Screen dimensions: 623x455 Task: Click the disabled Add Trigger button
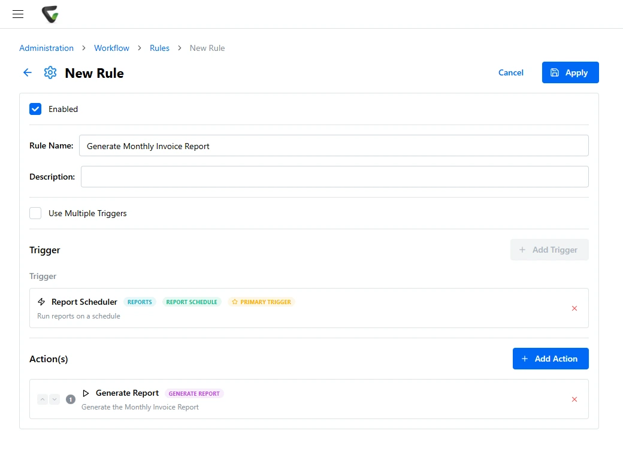pos(549,250)
